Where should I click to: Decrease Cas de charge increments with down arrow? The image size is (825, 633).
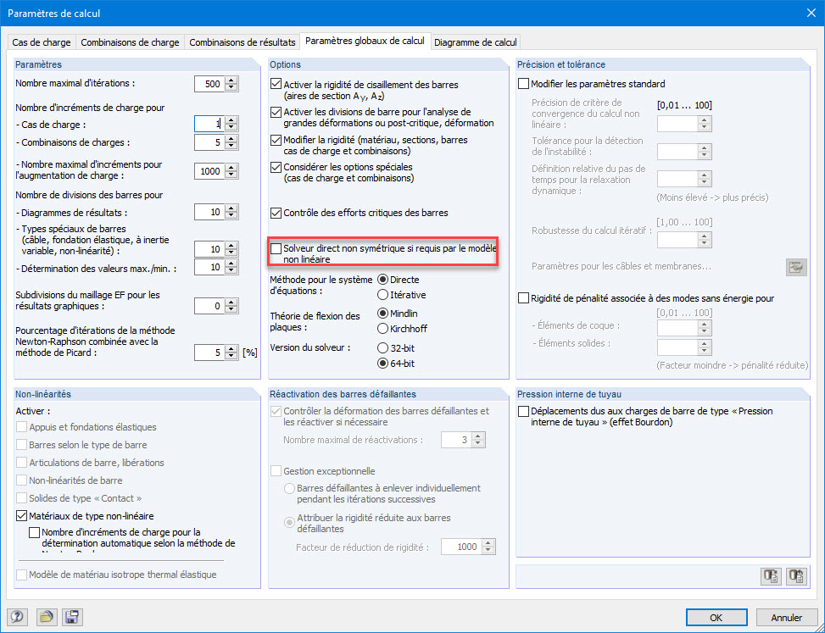pos(231,128)
